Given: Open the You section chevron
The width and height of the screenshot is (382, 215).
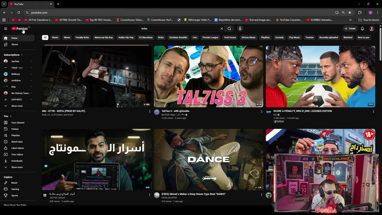Looking at the screenshot, I should [10, 116].
